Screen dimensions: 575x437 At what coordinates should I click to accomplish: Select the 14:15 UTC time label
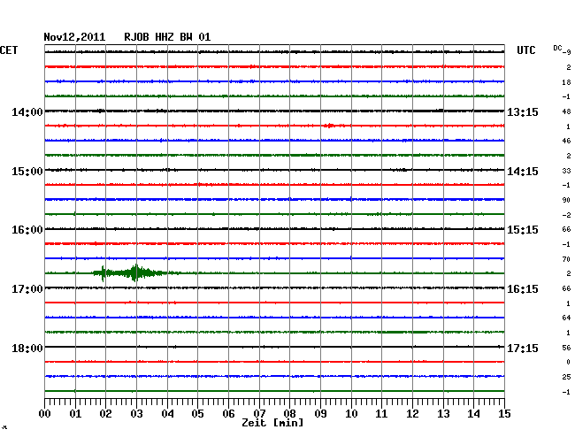pos(523,172)
